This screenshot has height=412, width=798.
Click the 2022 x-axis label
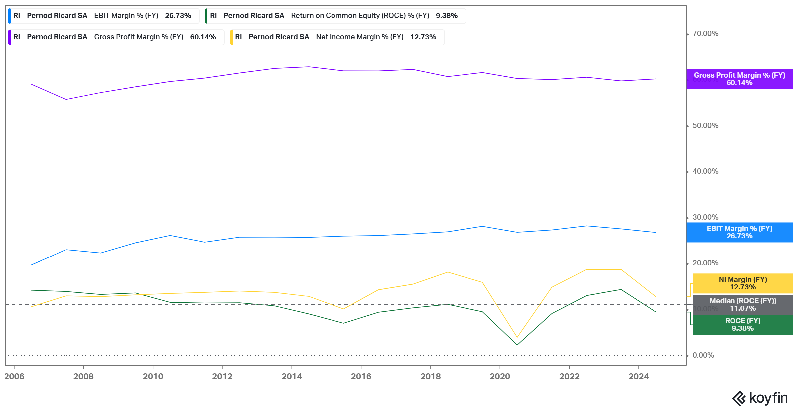pos(569,376)
